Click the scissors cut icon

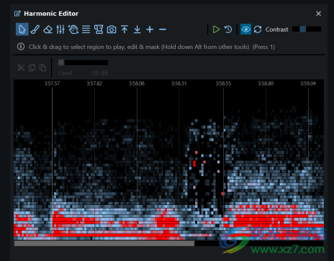coord(21,68)
